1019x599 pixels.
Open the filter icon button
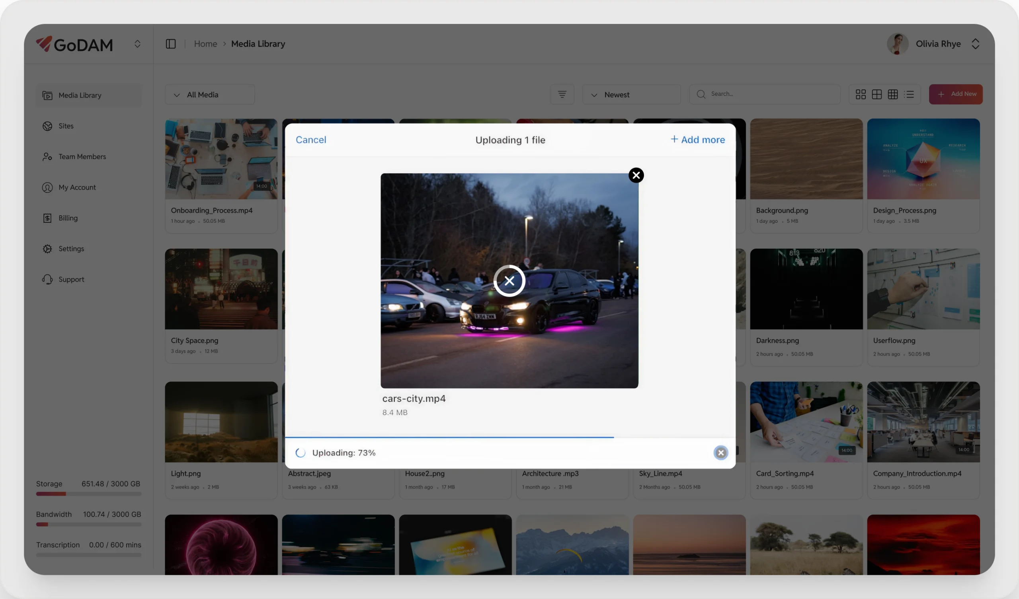562,94
